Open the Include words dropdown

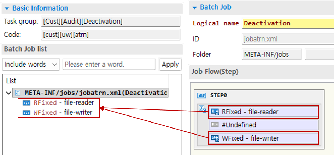point(31,64)
